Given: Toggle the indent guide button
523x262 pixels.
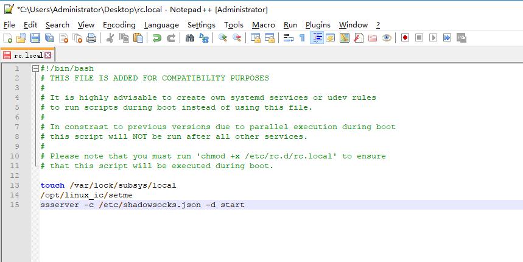Looking at the screenshot, I should (317, 38).
